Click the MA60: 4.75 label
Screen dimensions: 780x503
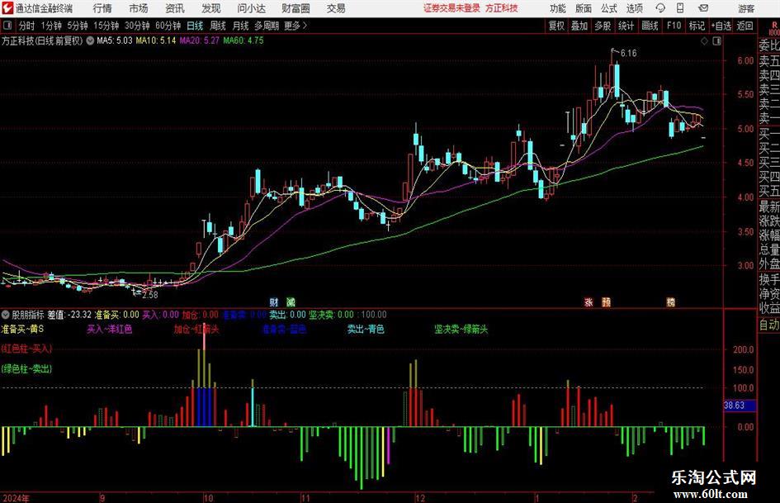coord(243,40)
